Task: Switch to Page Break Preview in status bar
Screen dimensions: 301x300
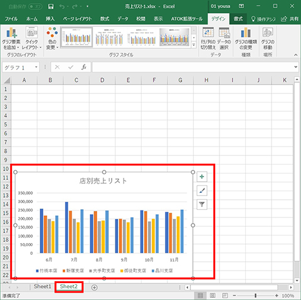Action: [x=225, y=296]
